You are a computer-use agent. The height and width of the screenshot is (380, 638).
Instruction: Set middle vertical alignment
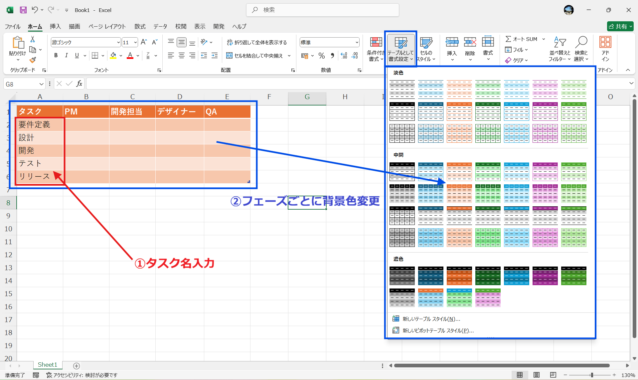tap(181, 42)
